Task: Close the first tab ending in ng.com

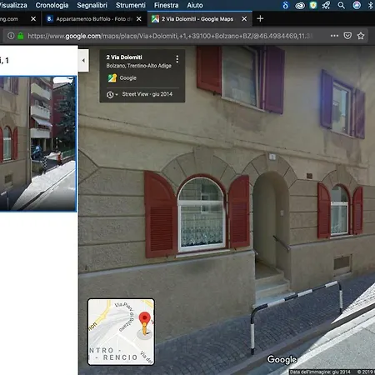Action: pyautogui.click(x=33, y=19)
